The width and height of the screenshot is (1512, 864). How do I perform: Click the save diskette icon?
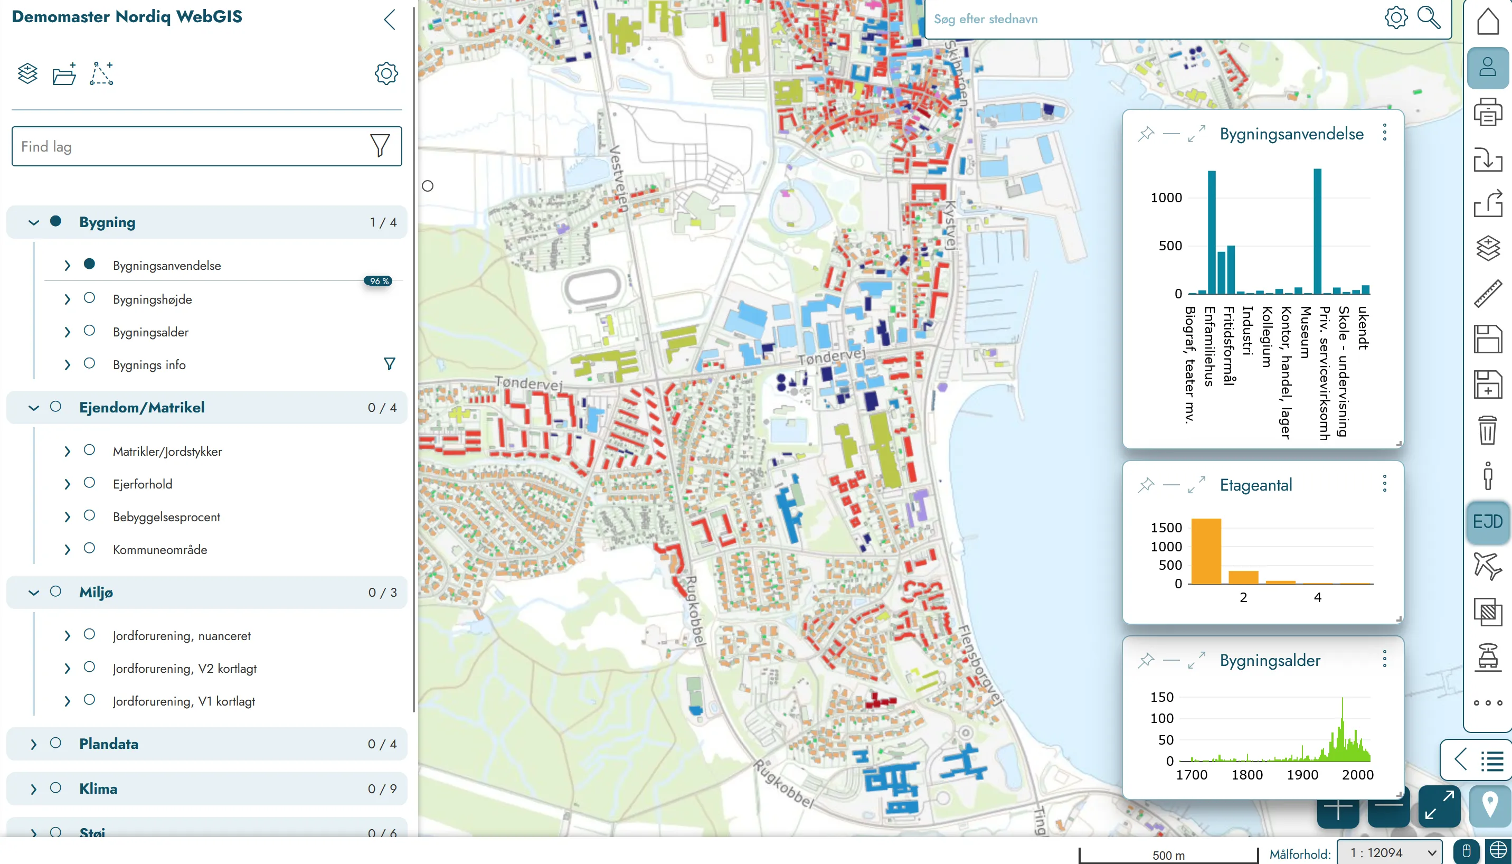tap(1488, 339)
